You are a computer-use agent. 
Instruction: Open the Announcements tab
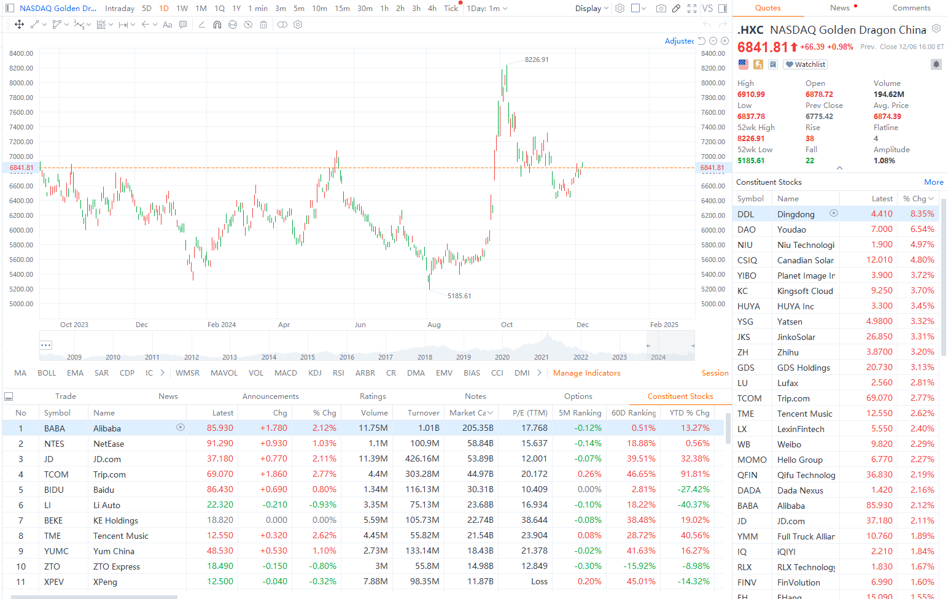point(271,396)
